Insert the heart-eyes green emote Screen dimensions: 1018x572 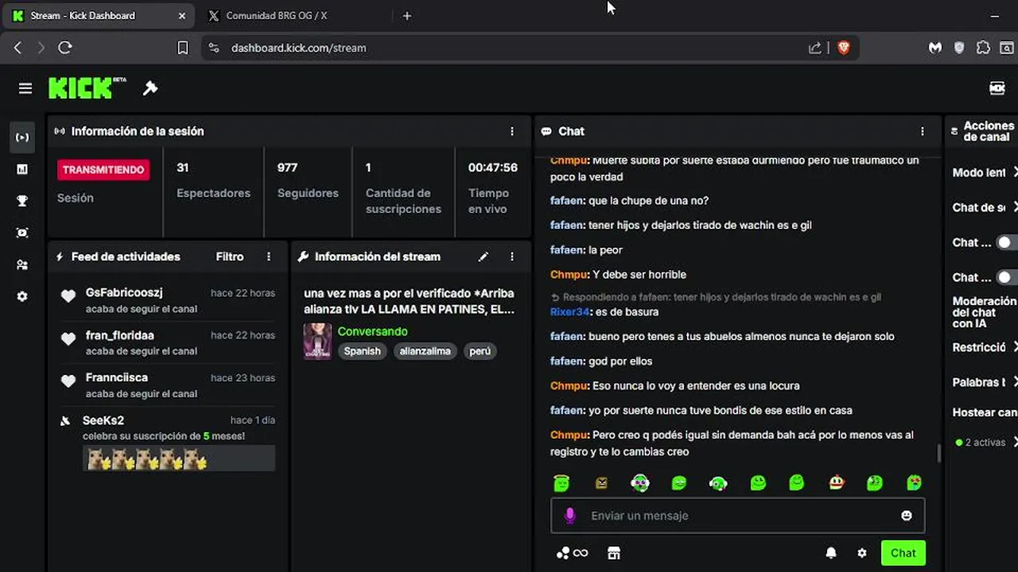pos(914,482)
